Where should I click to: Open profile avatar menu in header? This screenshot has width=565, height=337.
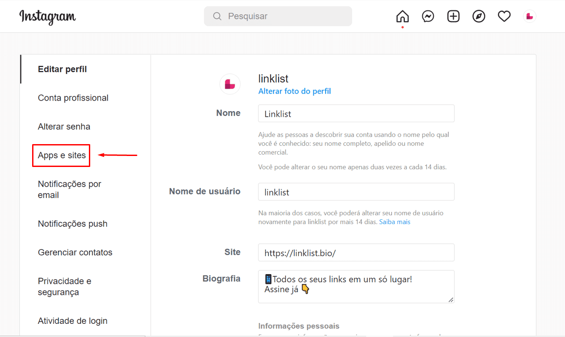(x=529, y=16)
